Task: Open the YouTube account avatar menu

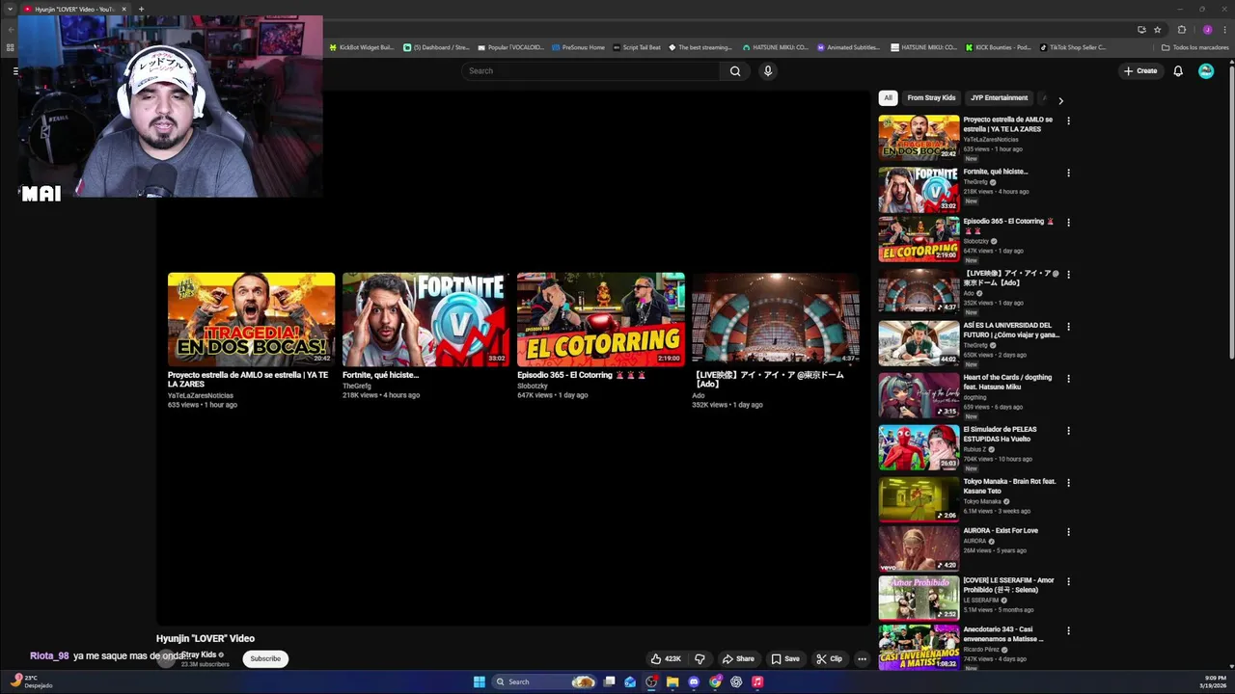Action: pyautogui.click(x=1206, y=70)
